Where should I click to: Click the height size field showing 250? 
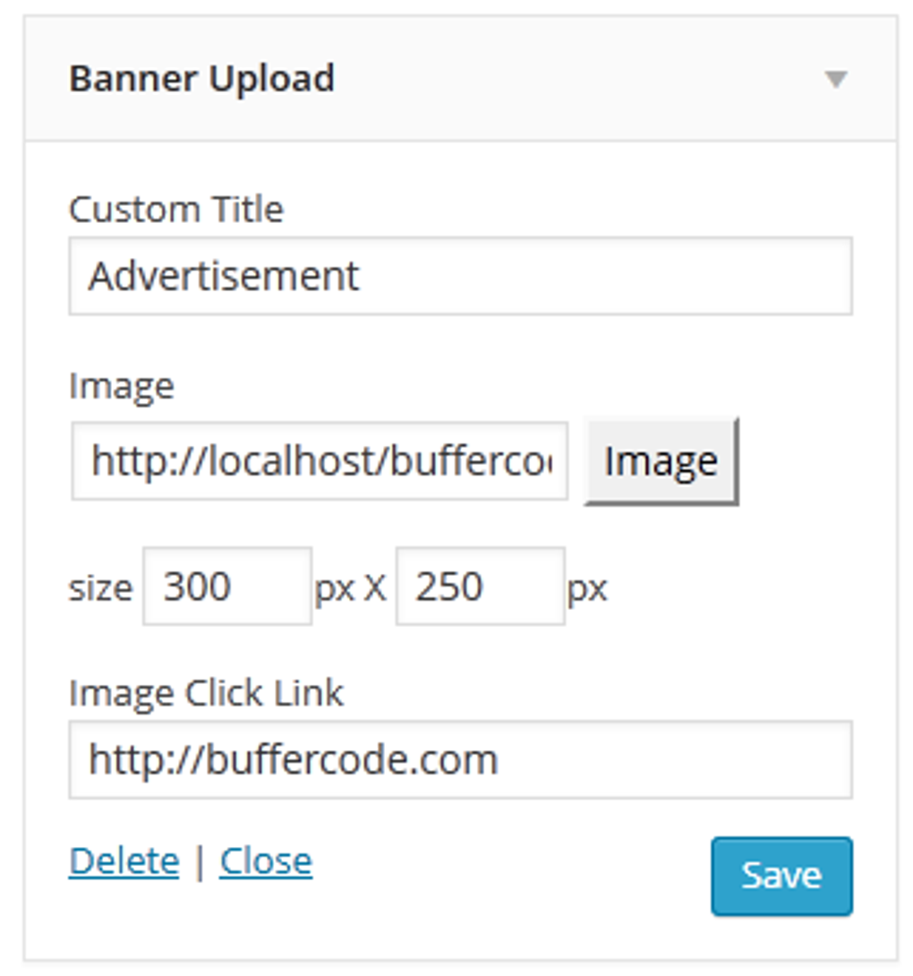pyautogui.click(x=479, y=586)
